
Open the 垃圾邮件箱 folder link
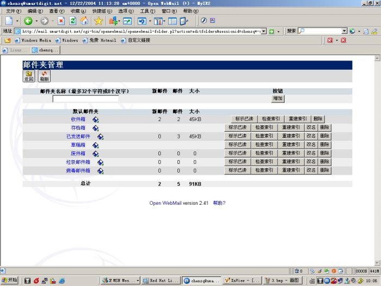pyautogui.click(x=78, y=162)
